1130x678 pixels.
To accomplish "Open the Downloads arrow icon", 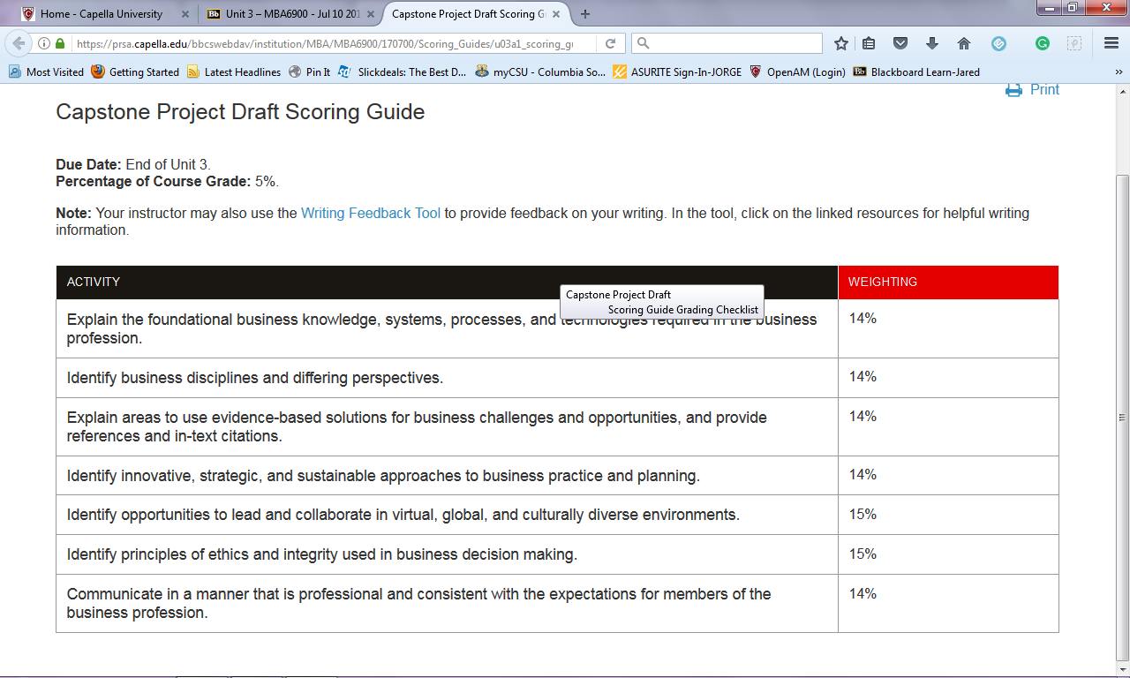I will [x=932, y=43].
